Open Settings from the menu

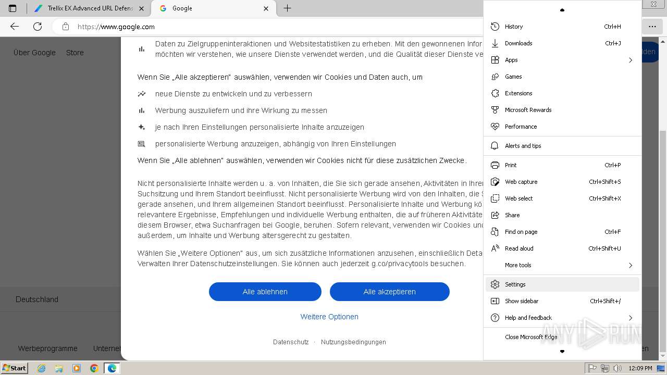[562, 284]
